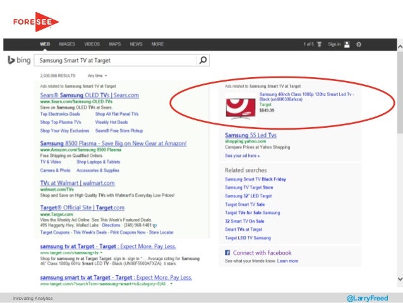The width and height of the screenshot is (403, 303).
Task: Click the vertical scrollbar thumb
Action: (x=400, y=93)
